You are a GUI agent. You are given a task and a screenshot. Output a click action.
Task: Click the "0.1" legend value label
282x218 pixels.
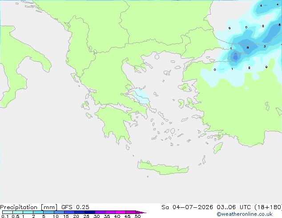(5, 216)
